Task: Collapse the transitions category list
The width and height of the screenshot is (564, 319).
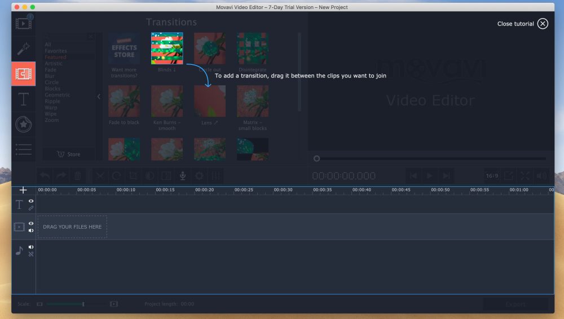Action: click(x=99, y=97)
